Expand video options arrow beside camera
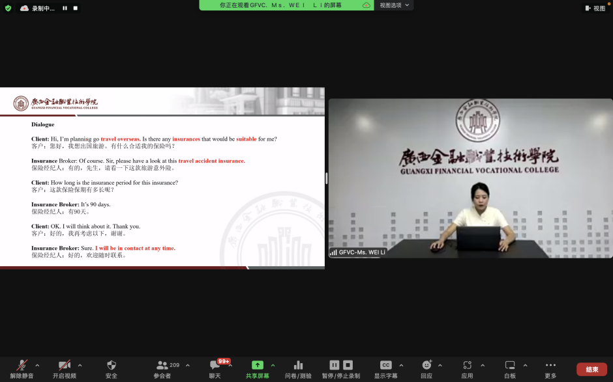613x382 pixels. pyautogui.click(x=80, y=365)
